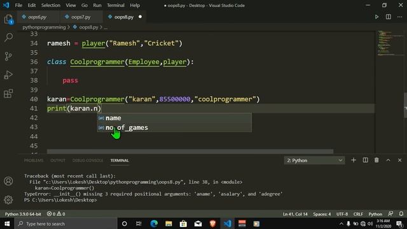Screen dimensions: 407x229
Task: Open the Search view in activity bar
Action: coord(8,38)
